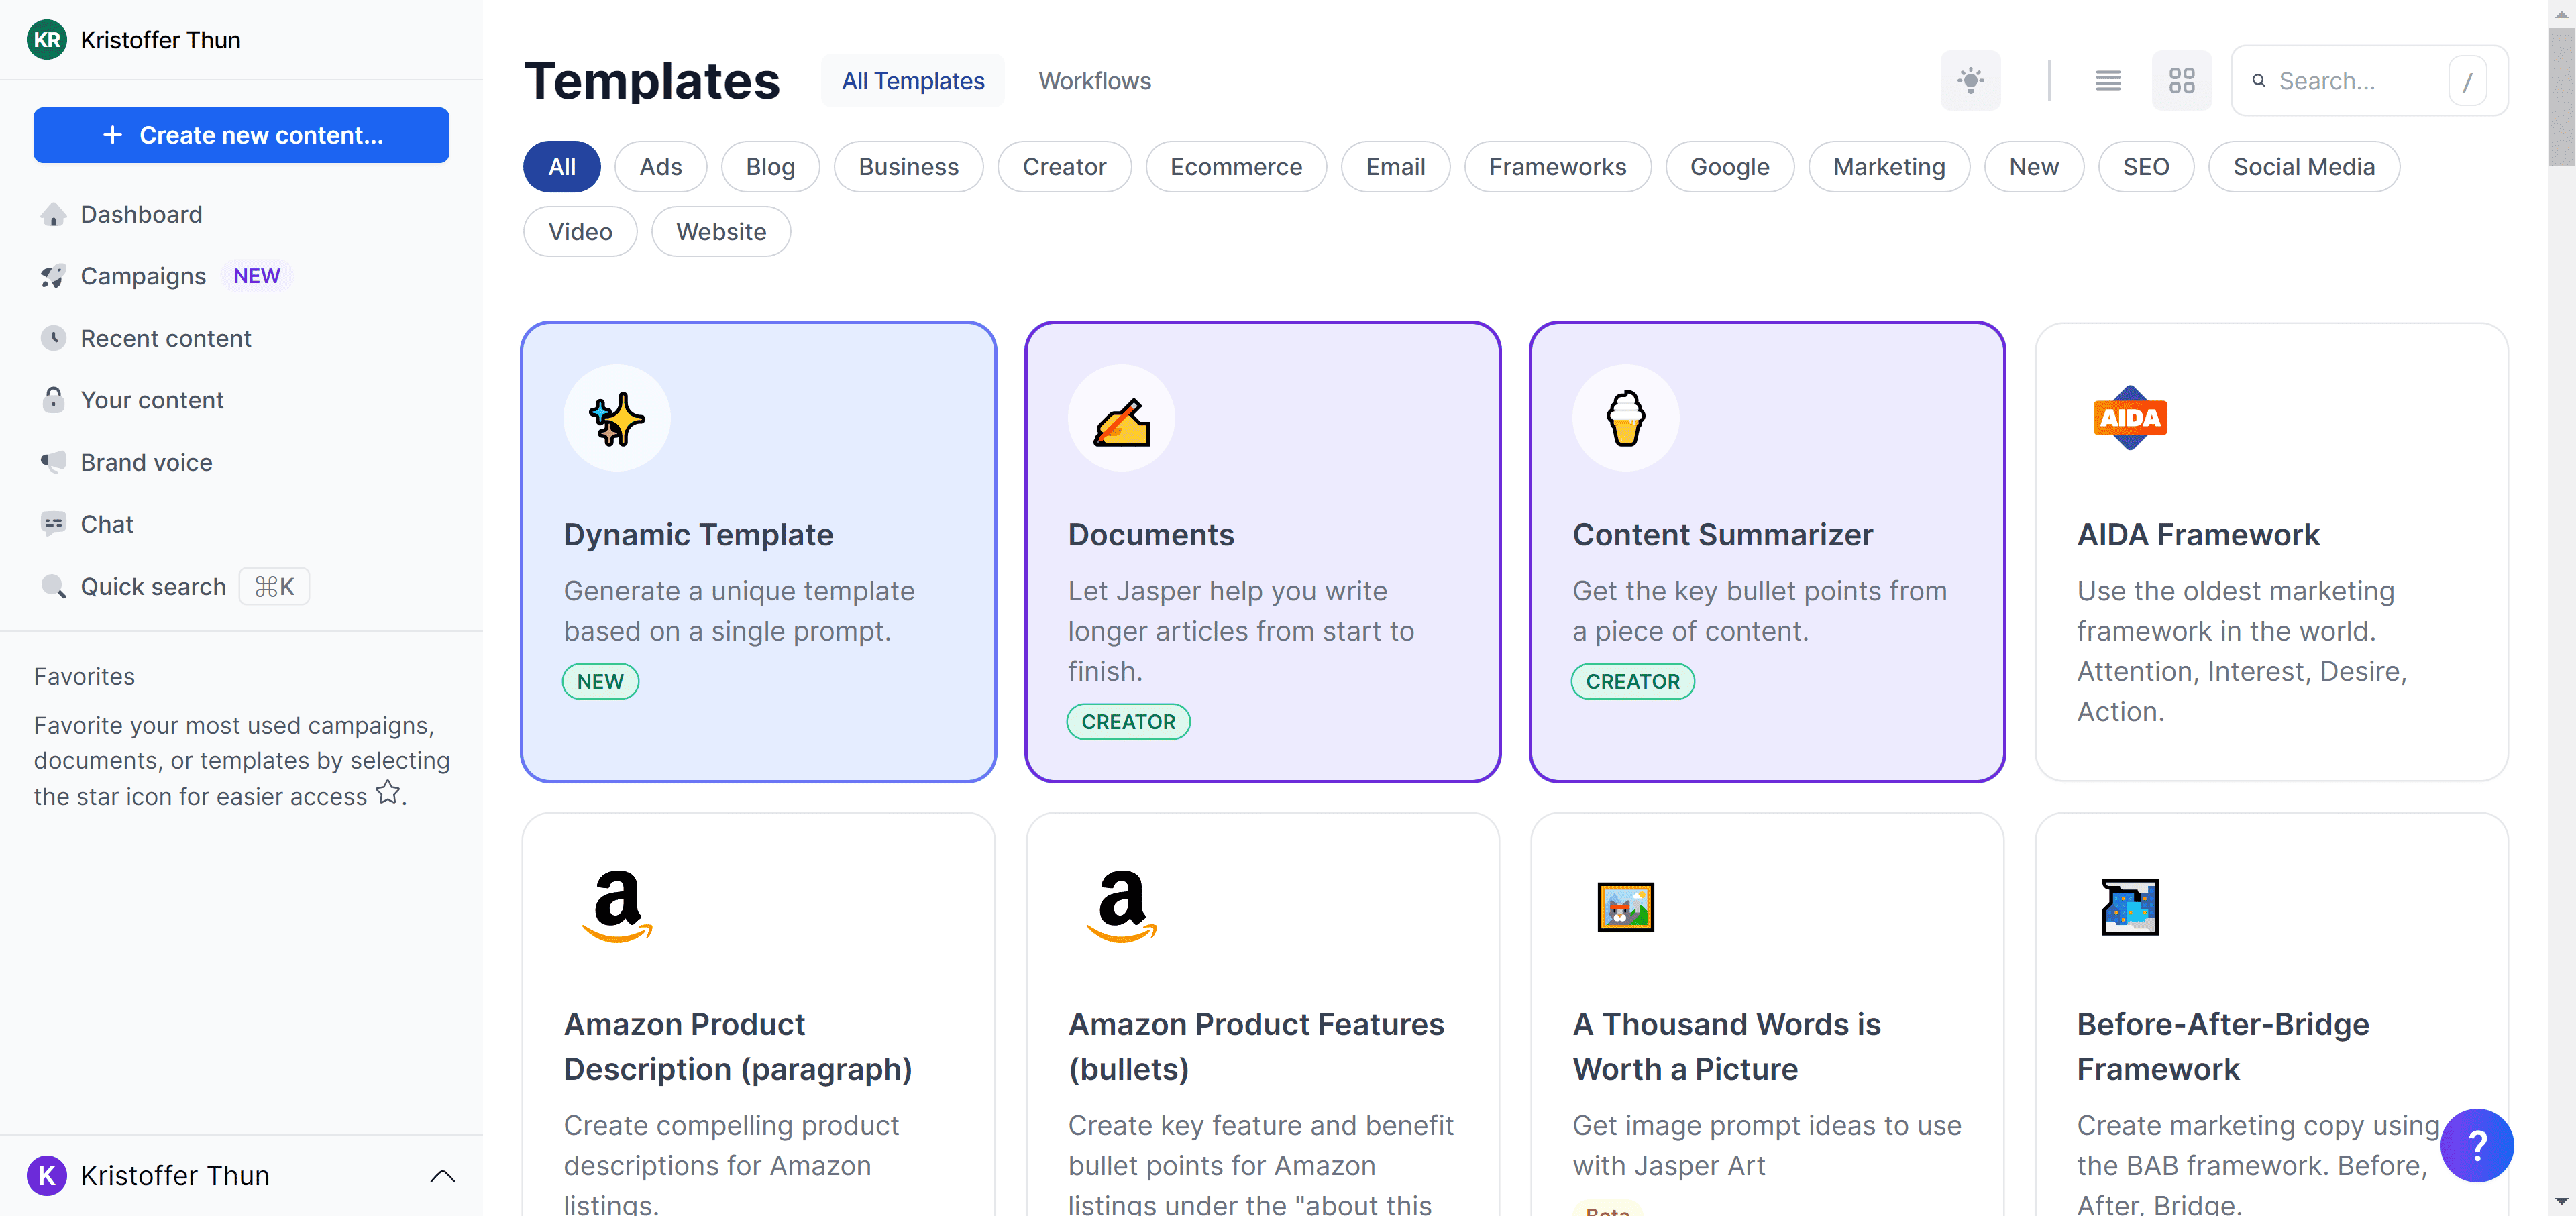
Task: Filter templates by SEO
Action: pyautogui.click(x=2146, y=167)
